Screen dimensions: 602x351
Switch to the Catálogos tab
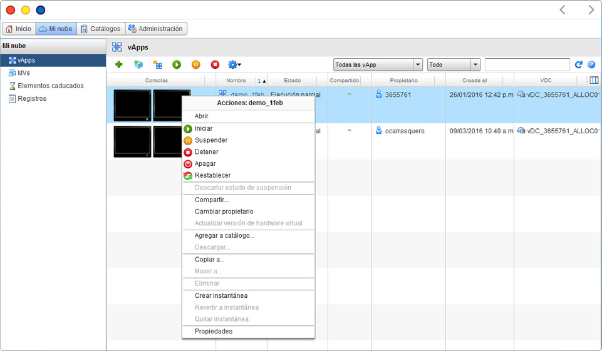101,29
